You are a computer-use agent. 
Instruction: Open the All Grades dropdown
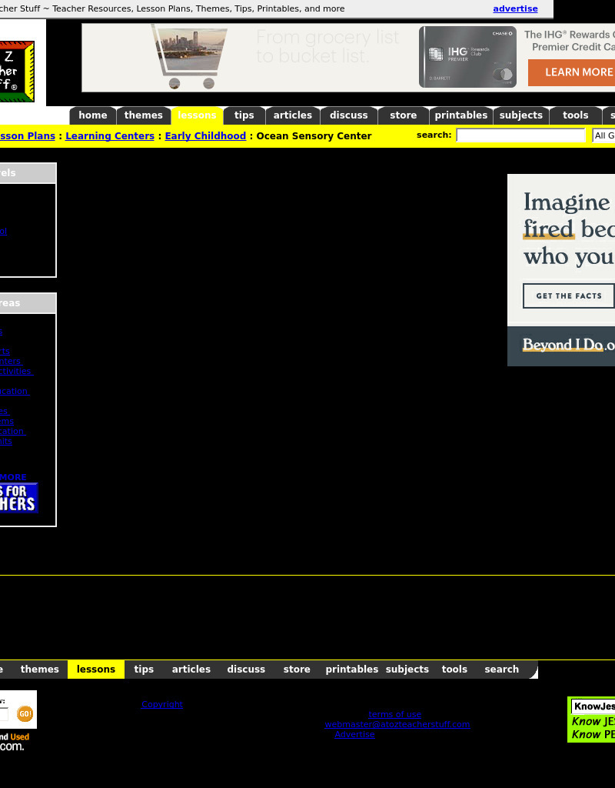click(603, 135)
